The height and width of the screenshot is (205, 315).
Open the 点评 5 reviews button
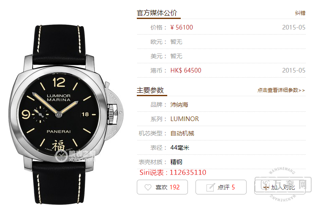tap(221, 187)
